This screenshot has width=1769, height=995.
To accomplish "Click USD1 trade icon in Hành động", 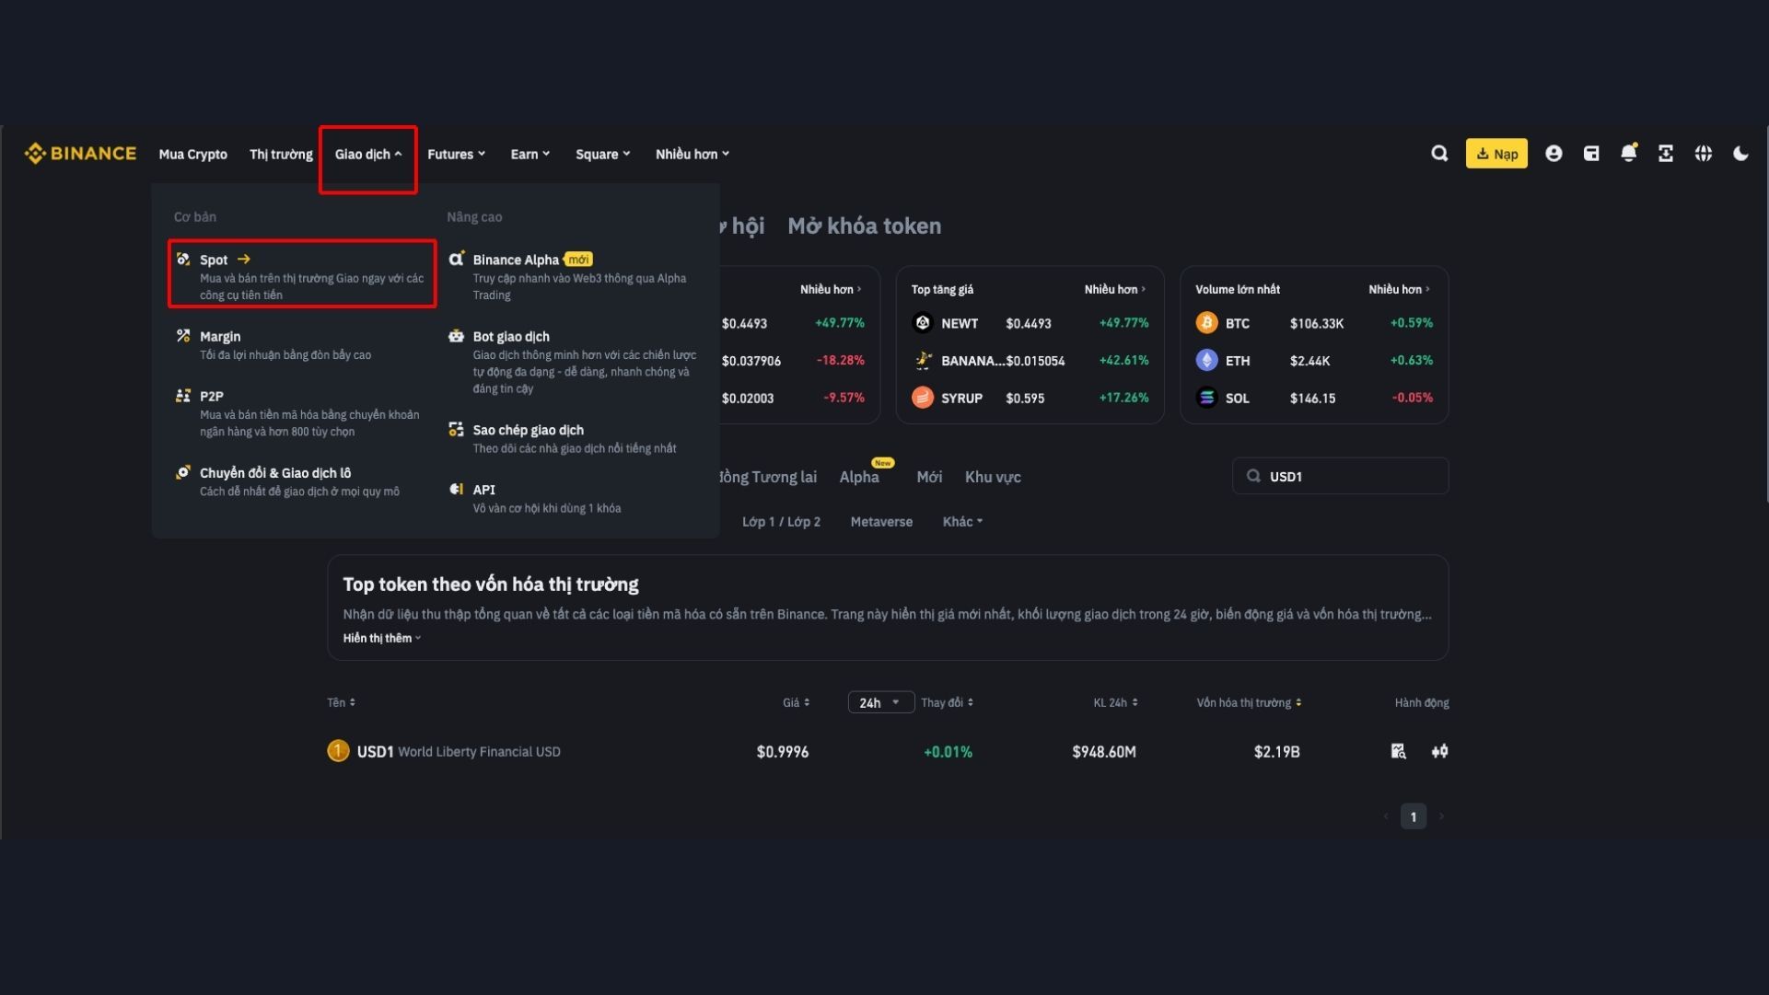I will 1439,751.
